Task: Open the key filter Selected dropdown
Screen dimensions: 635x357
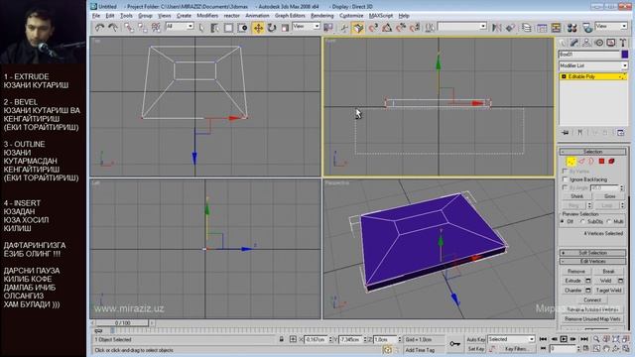Action: (511, 339)
